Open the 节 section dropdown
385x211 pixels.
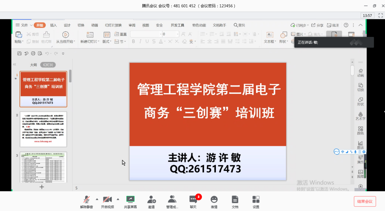tap(120, 42)
